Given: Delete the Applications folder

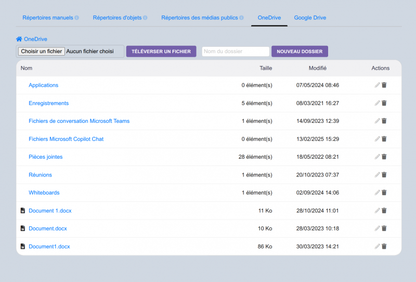Looking at the screenshot, I should click(384, 85).
